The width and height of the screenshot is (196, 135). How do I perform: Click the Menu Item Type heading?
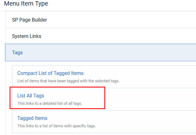(26, 4)
